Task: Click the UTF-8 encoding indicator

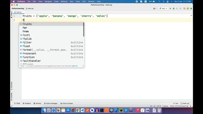Action: (159, 106)
